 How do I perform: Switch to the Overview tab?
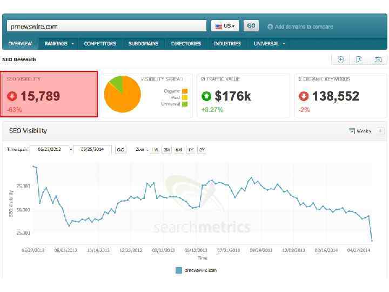(x=20, y=44)
